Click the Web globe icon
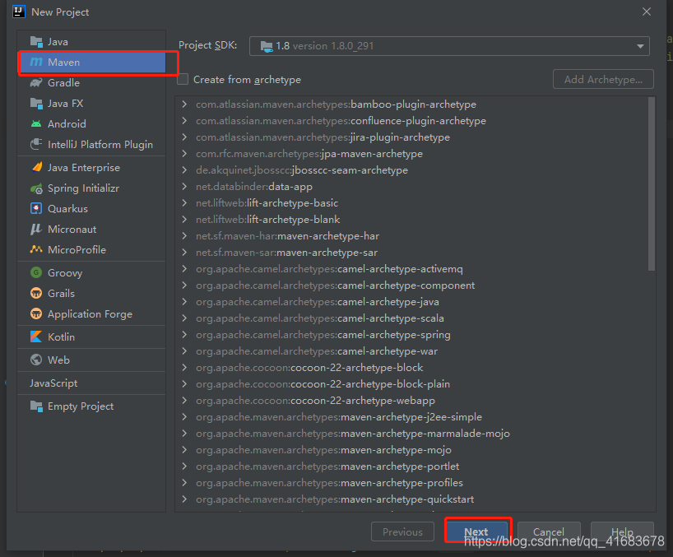Screen dimensions: 673x557 point(36,360)
